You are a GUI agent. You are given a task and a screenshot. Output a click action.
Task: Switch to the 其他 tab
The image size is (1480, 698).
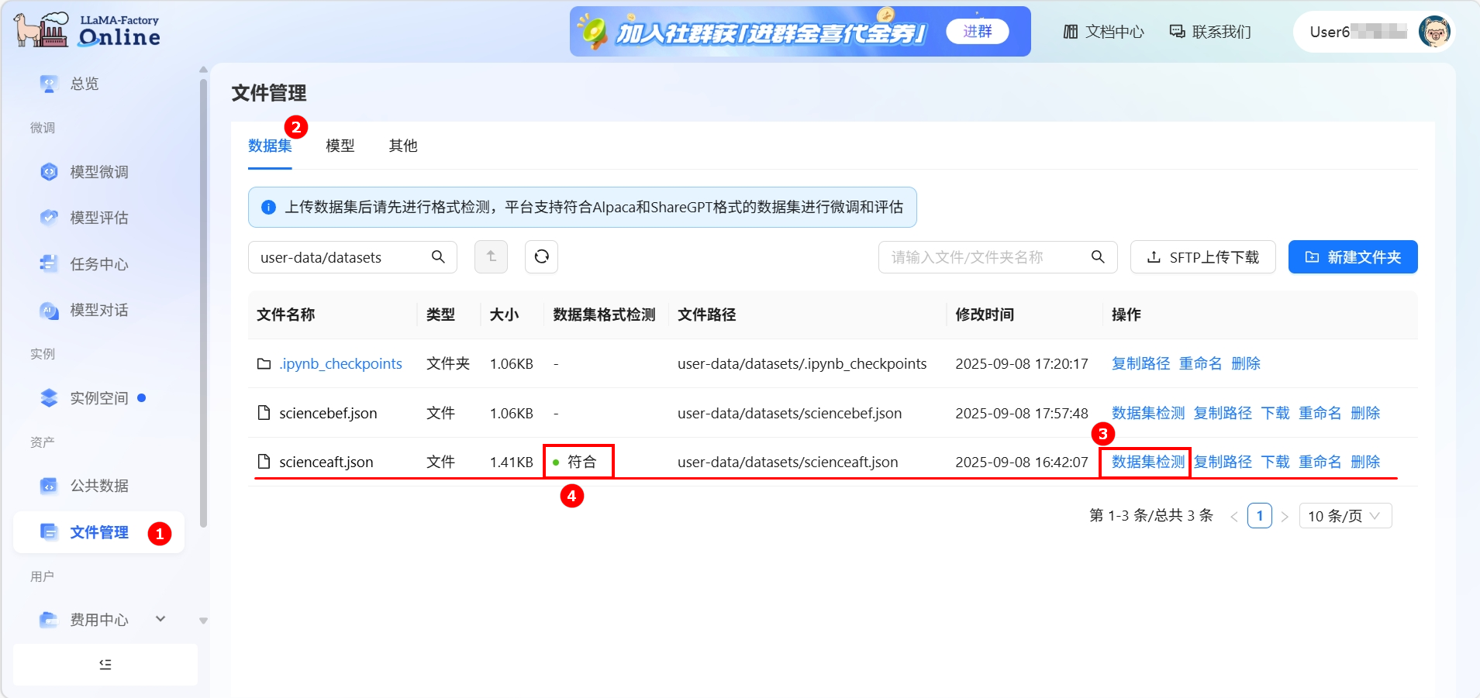(402, 146)
